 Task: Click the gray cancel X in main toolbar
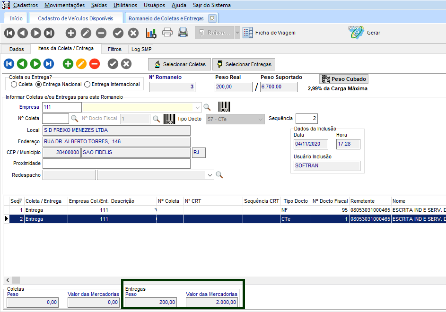pos(133,33)
